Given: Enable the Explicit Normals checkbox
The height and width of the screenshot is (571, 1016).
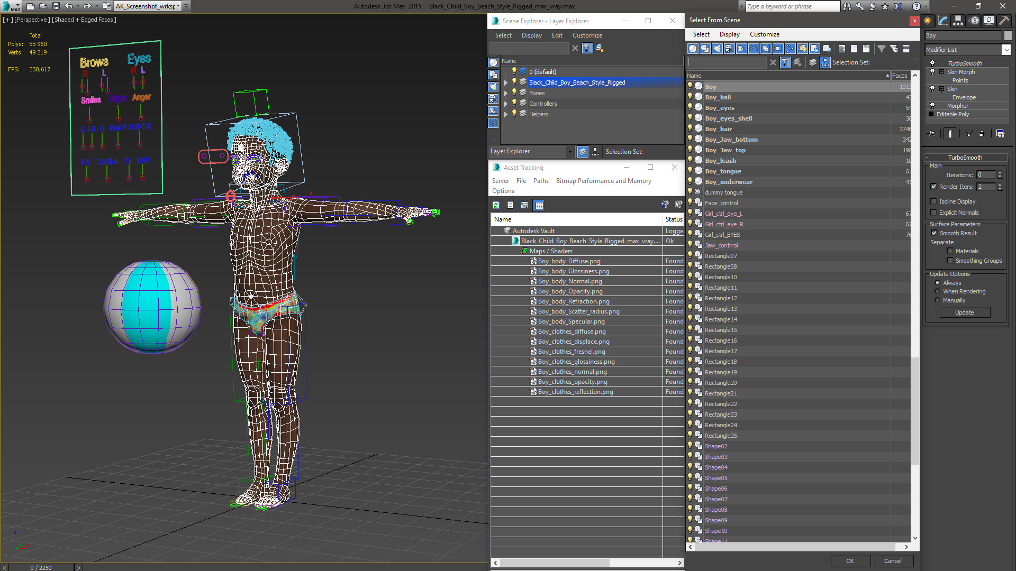Looking at the screenshot, I should tap(934, 213).
